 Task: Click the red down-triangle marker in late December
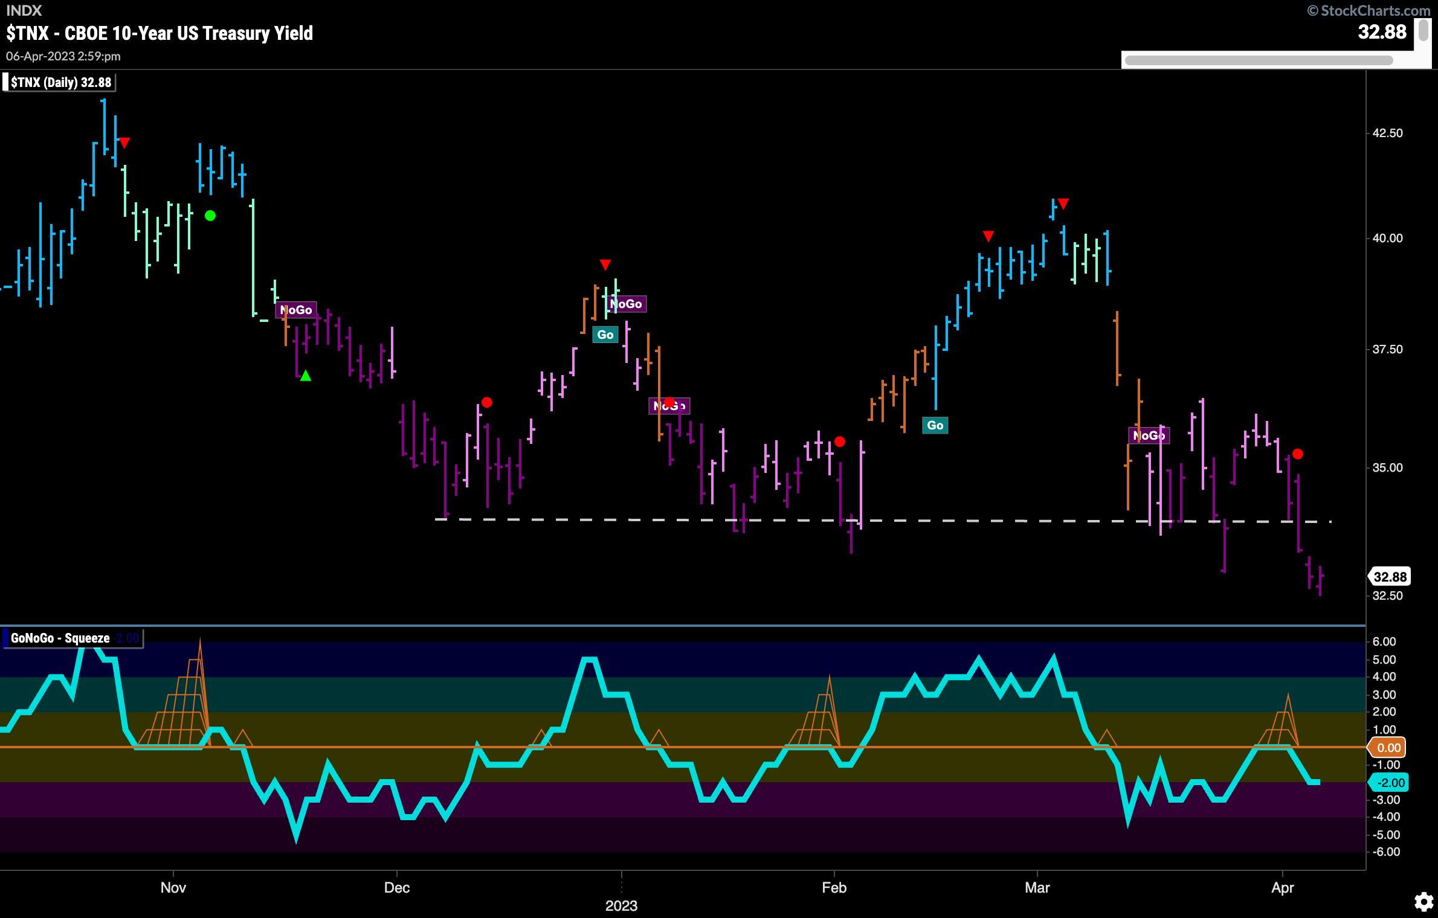tap(605, 265)
